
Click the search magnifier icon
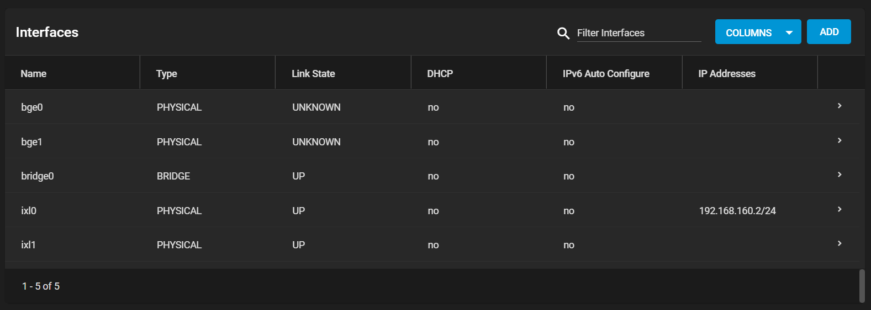point(563,33)
